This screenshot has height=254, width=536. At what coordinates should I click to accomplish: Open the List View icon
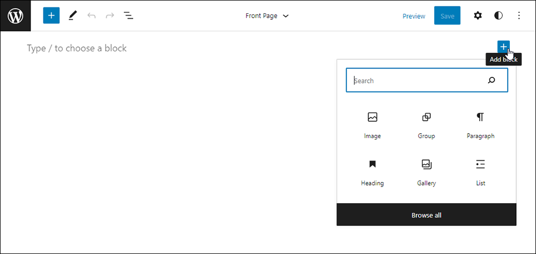coord(128,16)
